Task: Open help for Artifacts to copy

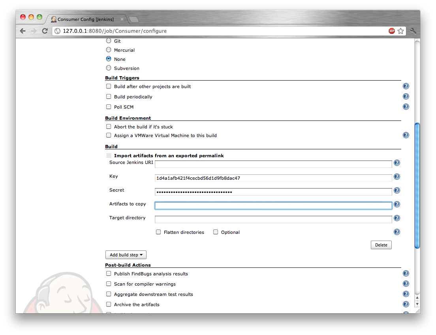Action: (x=397, y=204)
